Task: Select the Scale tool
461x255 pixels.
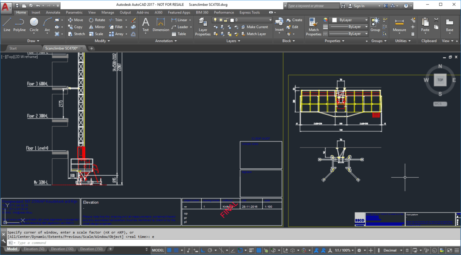Action: pos(96,34)
